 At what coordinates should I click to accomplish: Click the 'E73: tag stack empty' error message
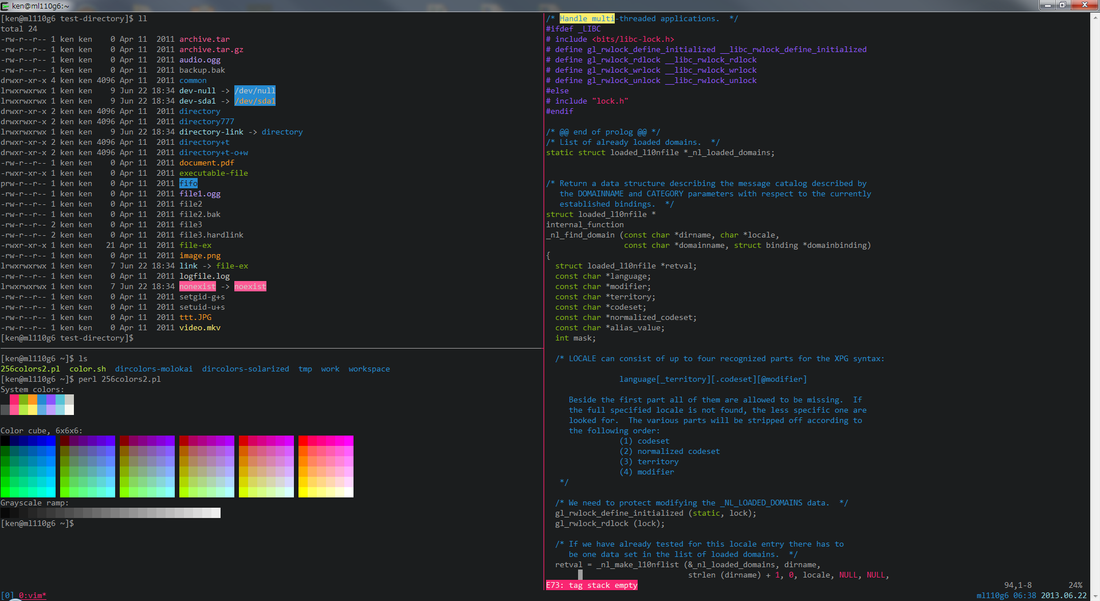coord(591,585)
